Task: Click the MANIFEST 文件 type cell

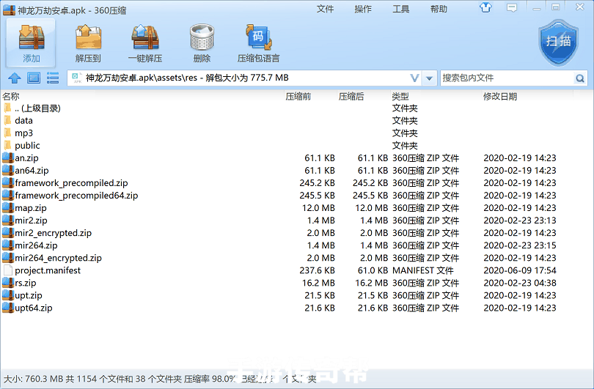Action: pyautogui.click(x=423, y=270)
